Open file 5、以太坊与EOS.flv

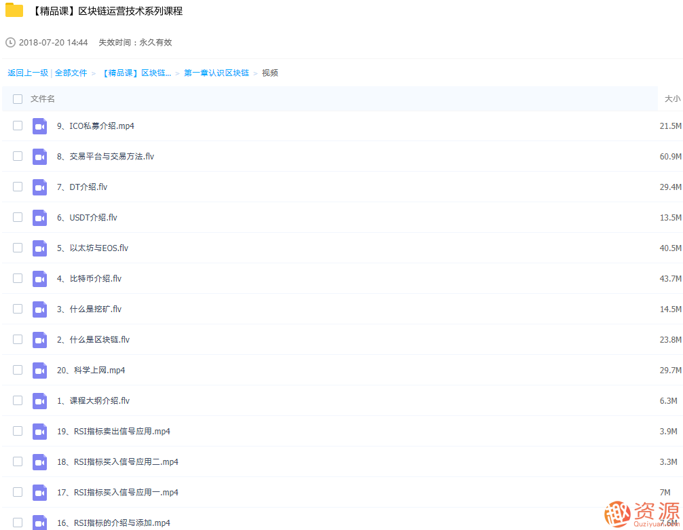(92, 248)
